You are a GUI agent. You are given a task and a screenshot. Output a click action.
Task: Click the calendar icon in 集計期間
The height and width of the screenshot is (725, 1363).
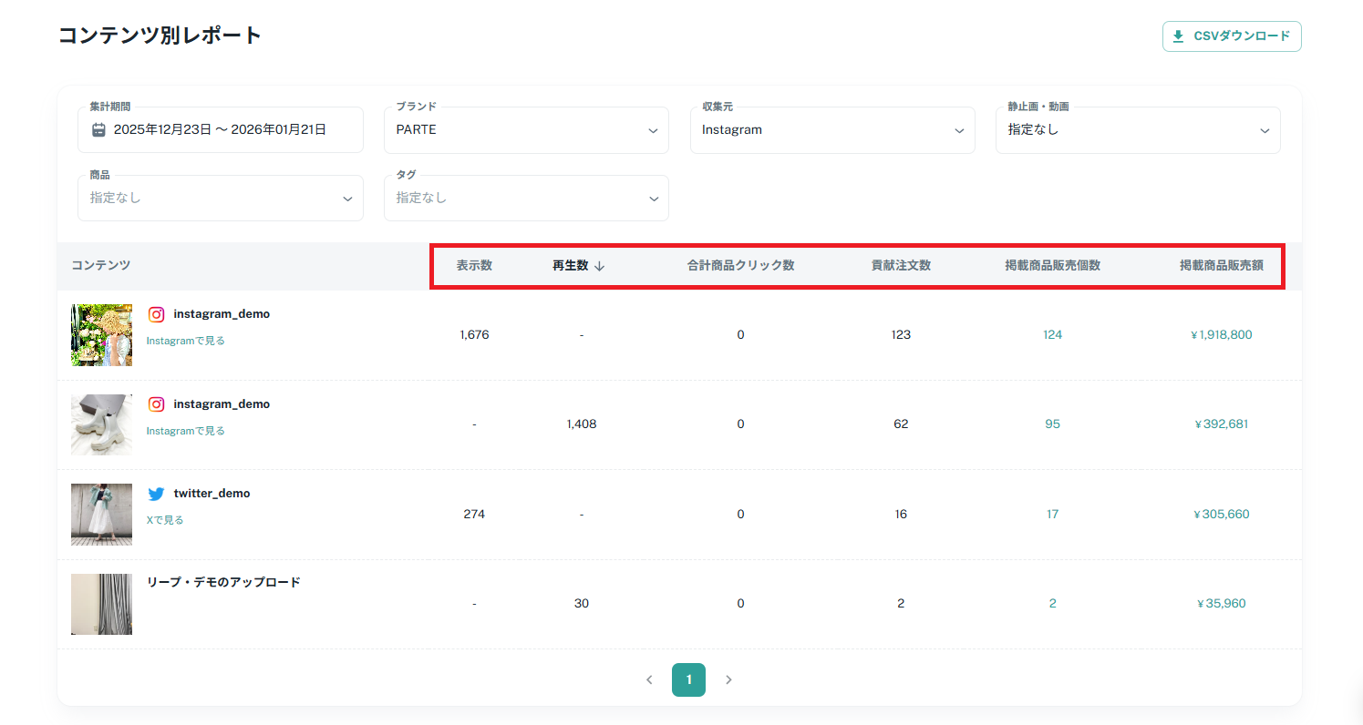point(99,130)
